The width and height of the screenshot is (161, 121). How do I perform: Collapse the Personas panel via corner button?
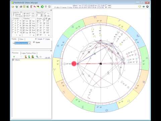pyautogui.click(x=51, y=51)
